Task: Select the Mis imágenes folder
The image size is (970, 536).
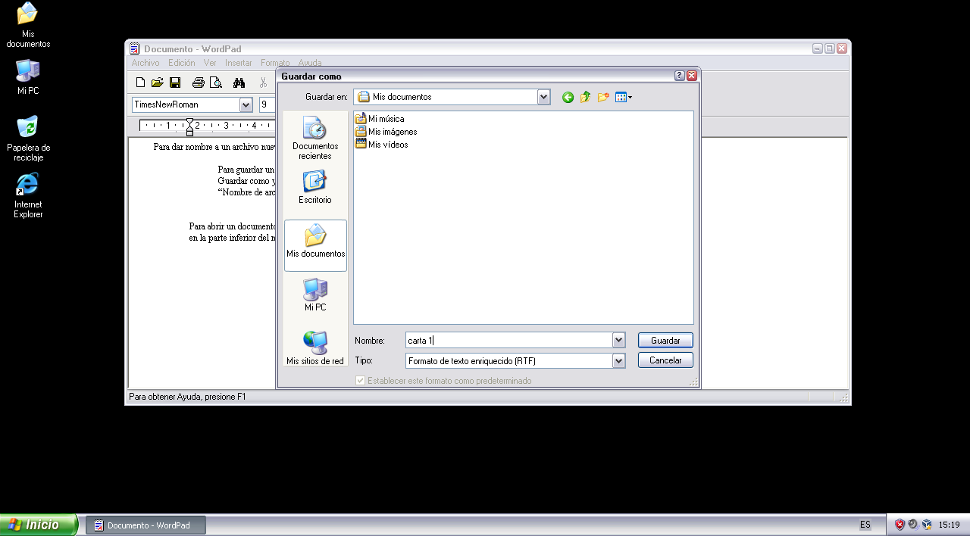Action: [x=386, y=132]
